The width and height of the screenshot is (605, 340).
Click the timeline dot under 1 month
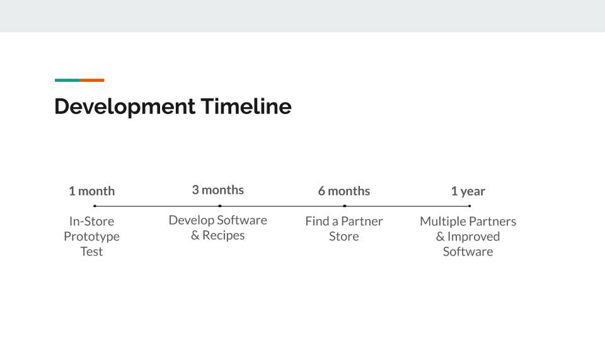(95, 206)
